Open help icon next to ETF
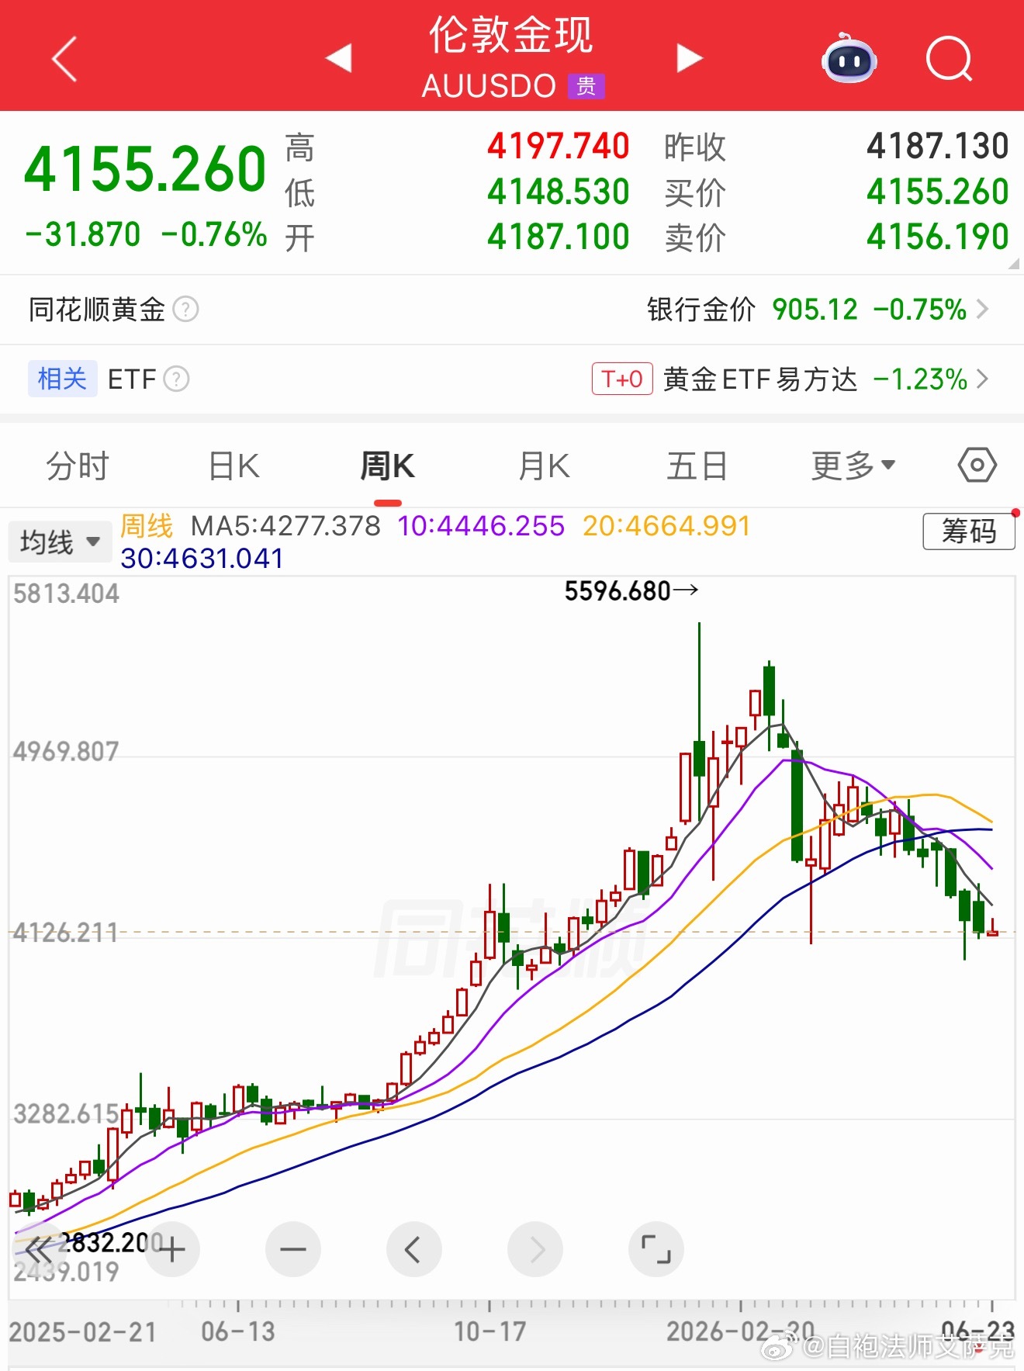Viewport: 1024px width, 1371px height. pos(176,379)
